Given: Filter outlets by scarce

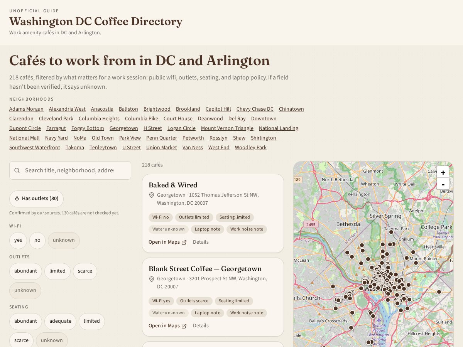Looking at the screenshot, I should (x=85, y=271).
